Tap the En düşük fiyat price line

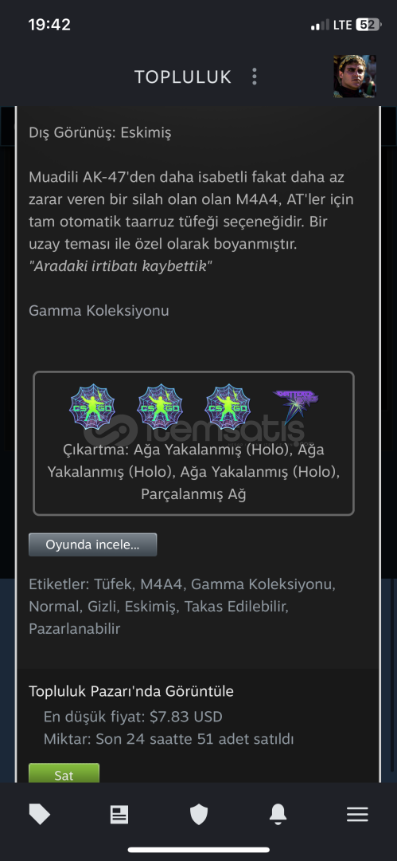[133, 717]
